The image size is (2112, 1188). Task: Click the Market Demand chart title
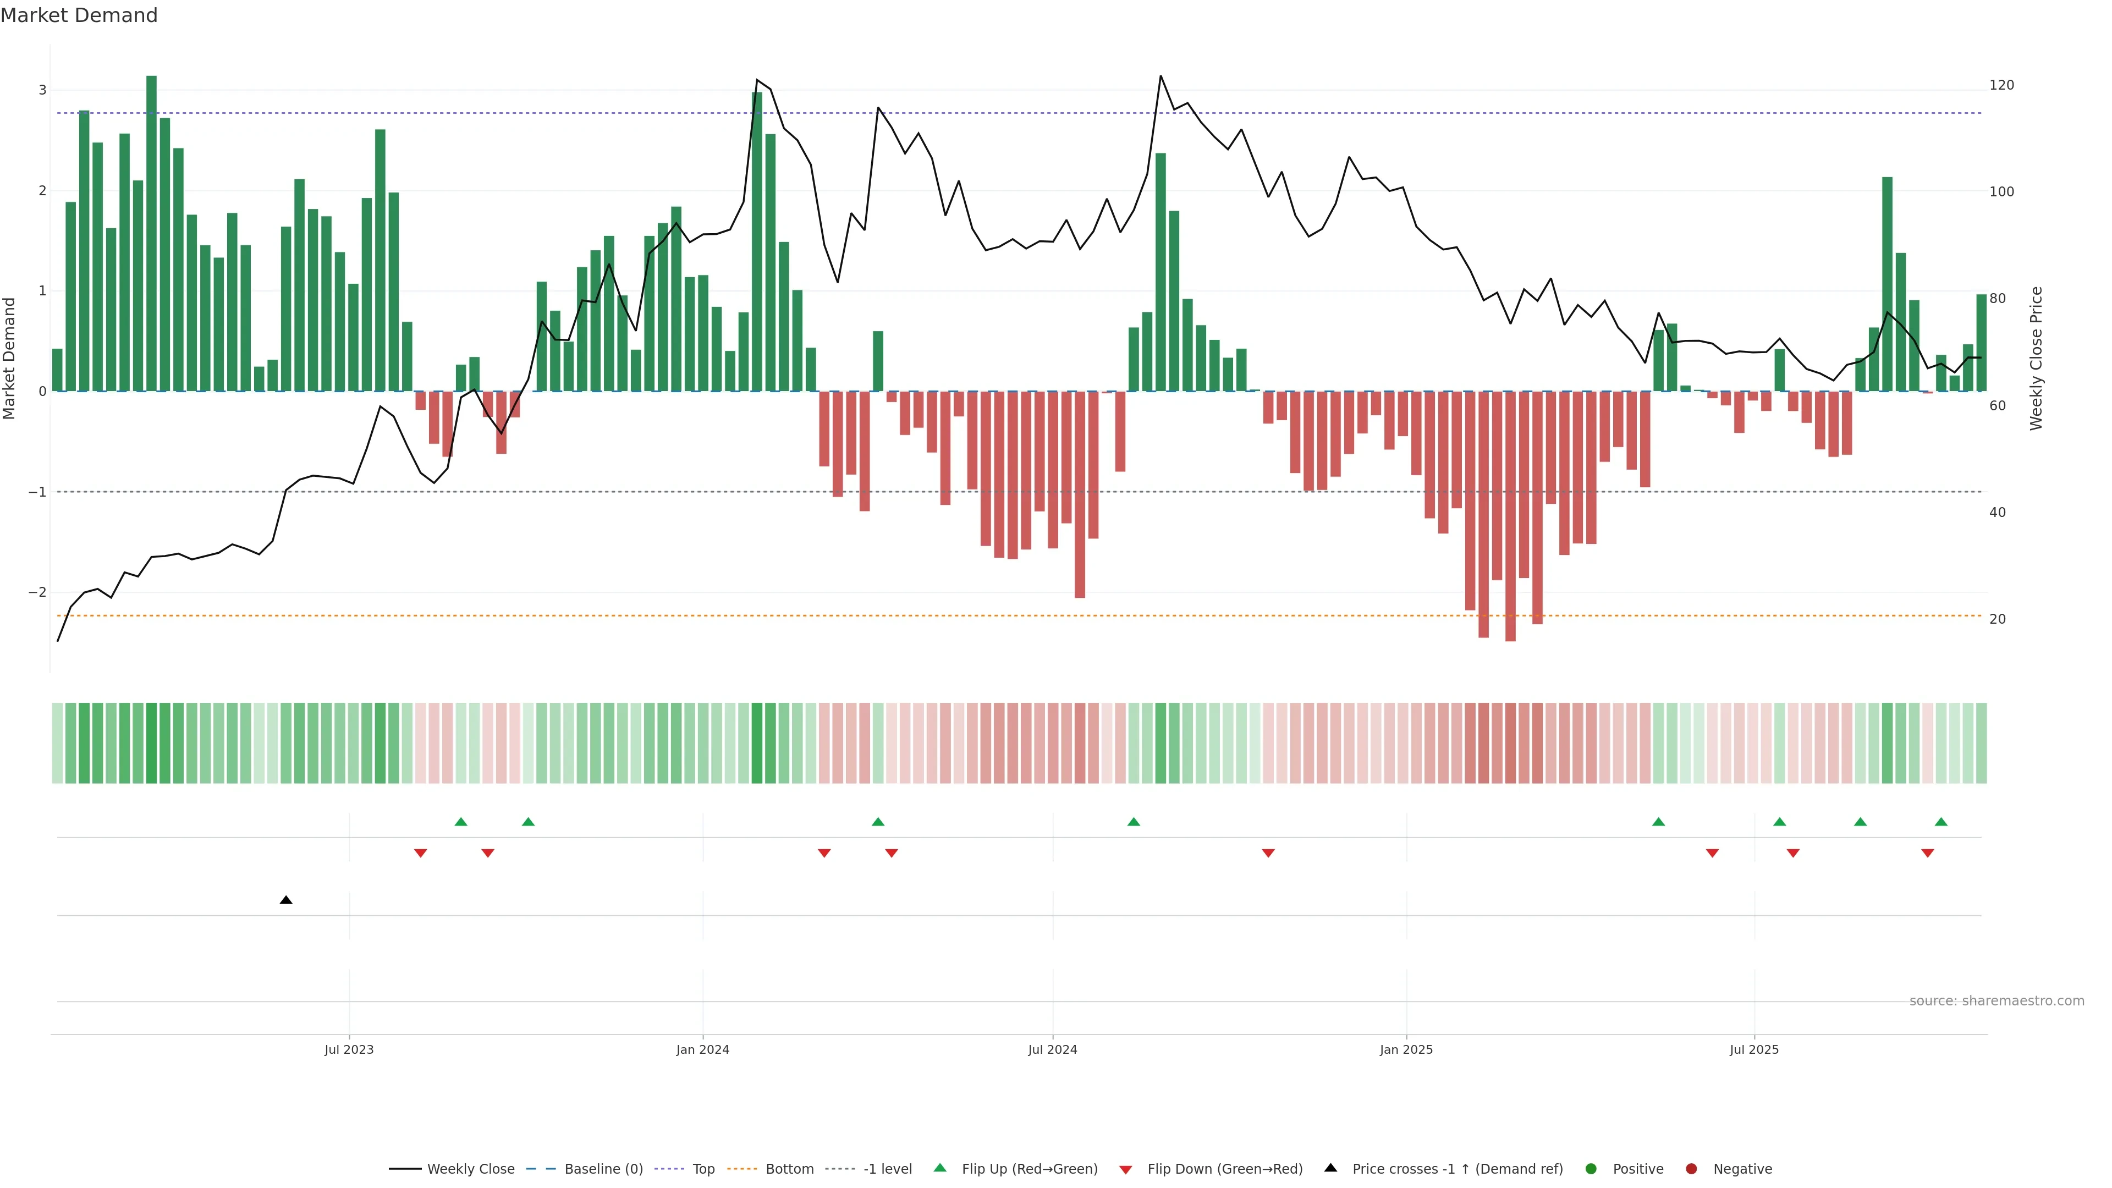click(79, 15)
